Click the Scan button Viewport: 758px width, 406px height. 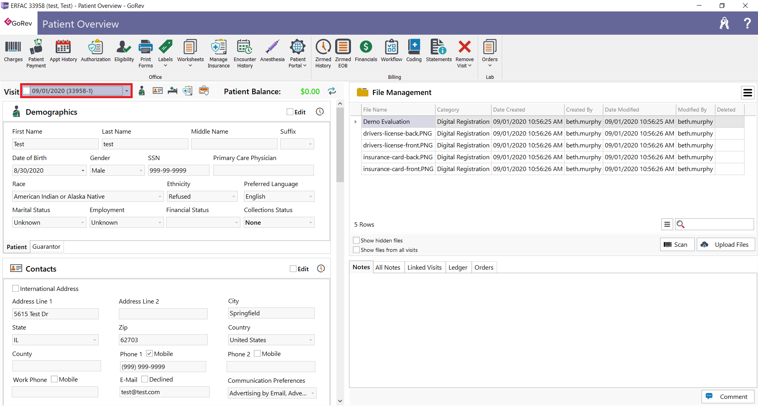[x=677, y=244]
